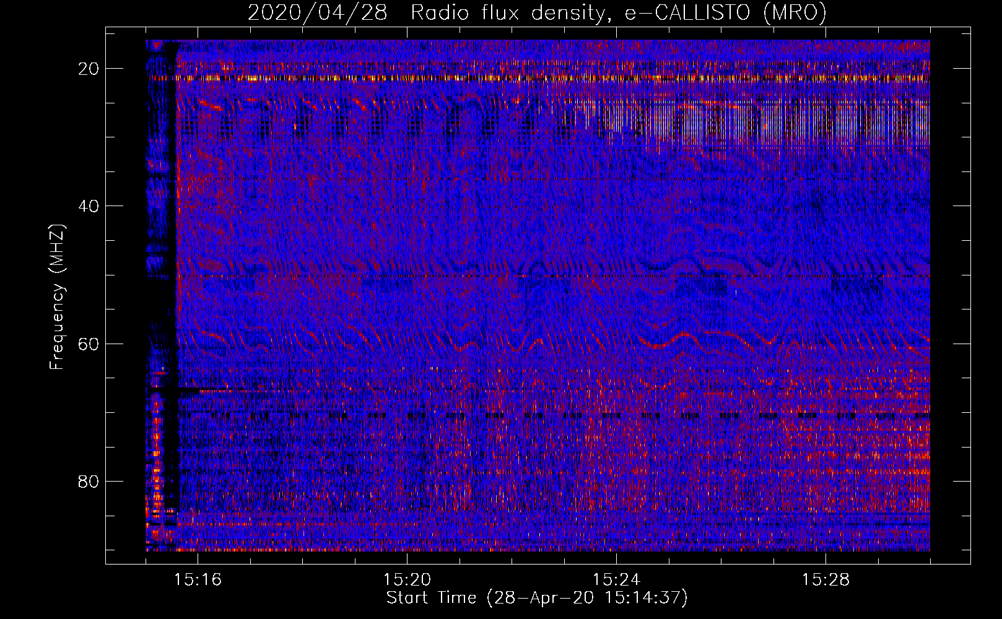Click the 60 MHz frequency tick label
Image resolution: width=1002 pixels, height=619 pixels.
click(x=89, y=344)
